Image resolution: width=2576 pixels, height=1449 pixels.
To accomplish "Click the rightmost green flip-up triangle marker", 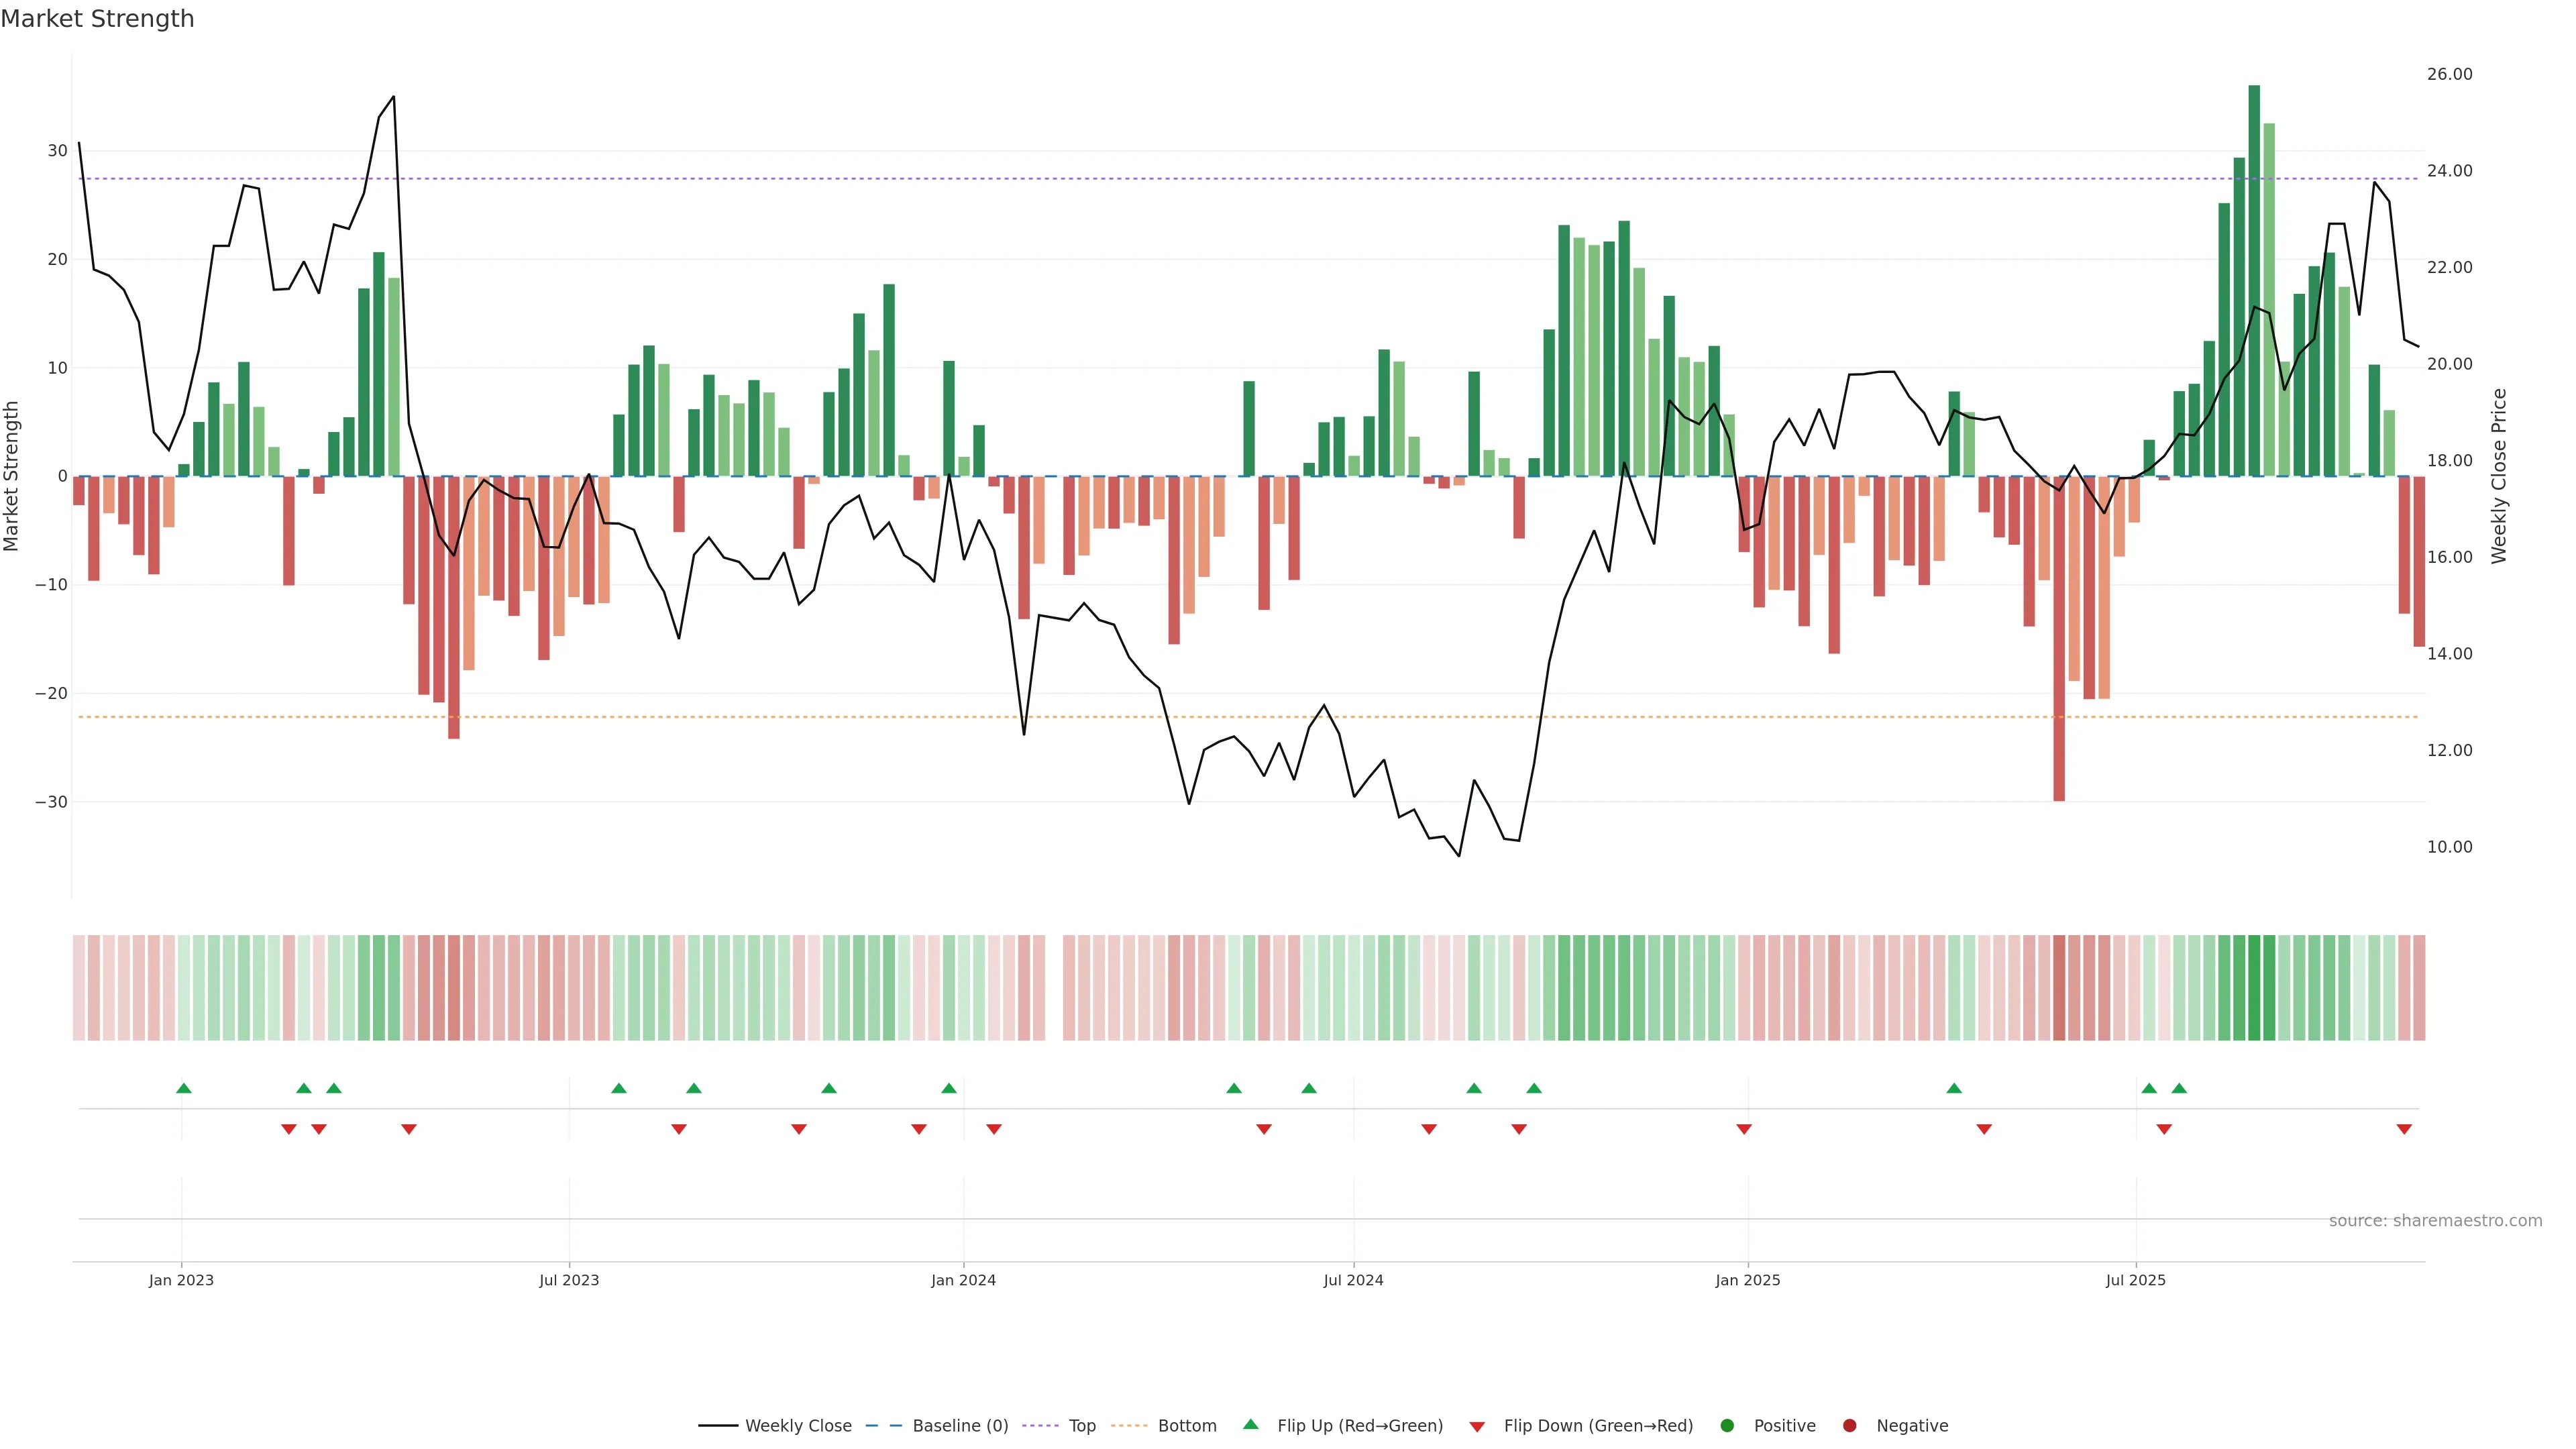I will tap(2179, 1088).
